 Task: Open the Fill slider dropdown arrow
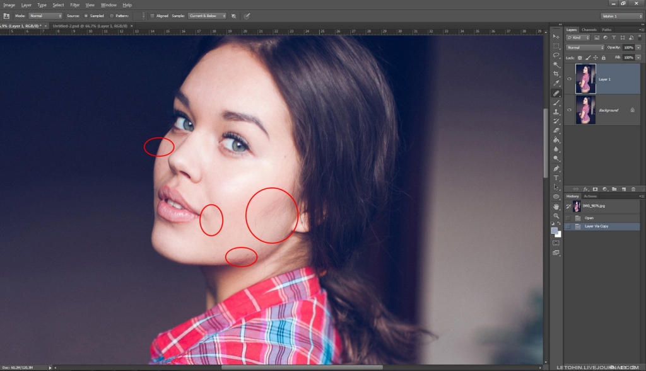click(x=638, y=57)
